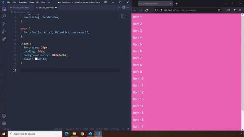The image size is (244, 137).
Task: Click the code minimap in editor
Action: pos(125,16)
